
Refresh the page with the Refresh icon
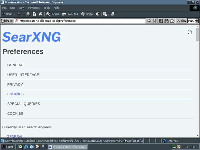tap(34, 14)
